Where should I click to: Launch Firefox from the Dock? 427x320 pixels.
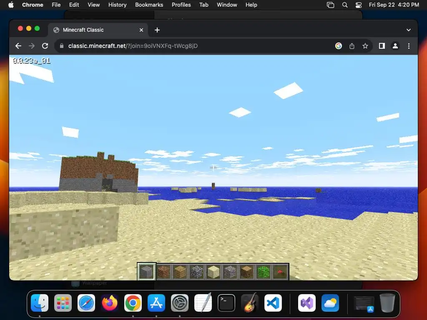(110, 303)
